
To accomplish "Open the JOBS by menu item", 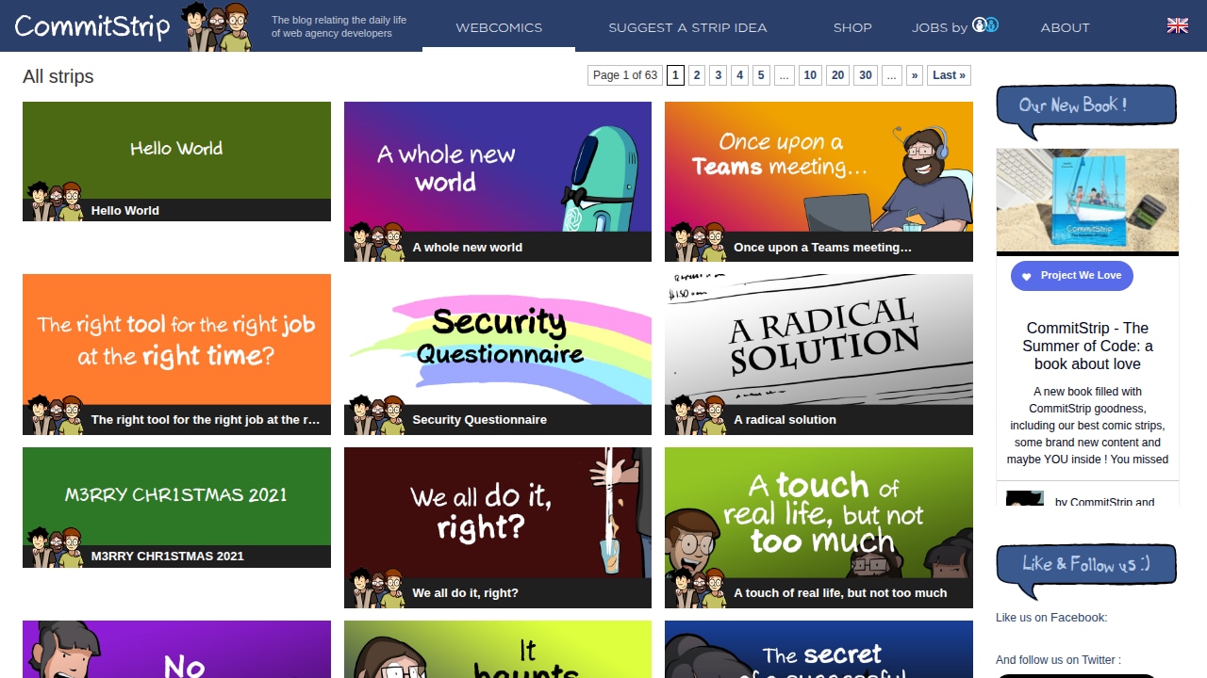I will (x=955, y=26).
